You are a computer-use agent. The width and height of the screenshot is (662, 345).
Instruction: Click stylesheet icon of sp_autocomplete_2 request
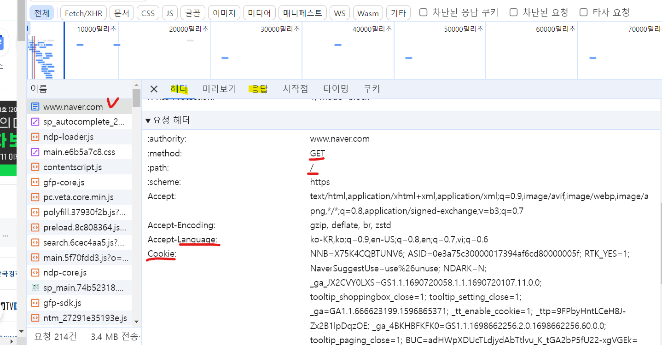coord(35,122)
